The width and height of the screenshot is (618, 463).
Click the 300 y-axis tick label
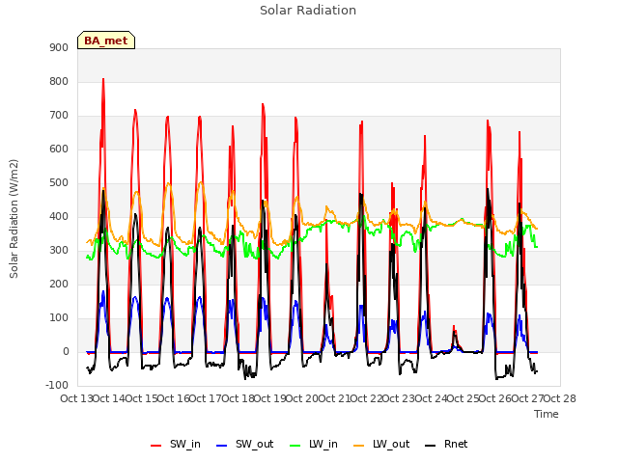(x=59, y=251)
